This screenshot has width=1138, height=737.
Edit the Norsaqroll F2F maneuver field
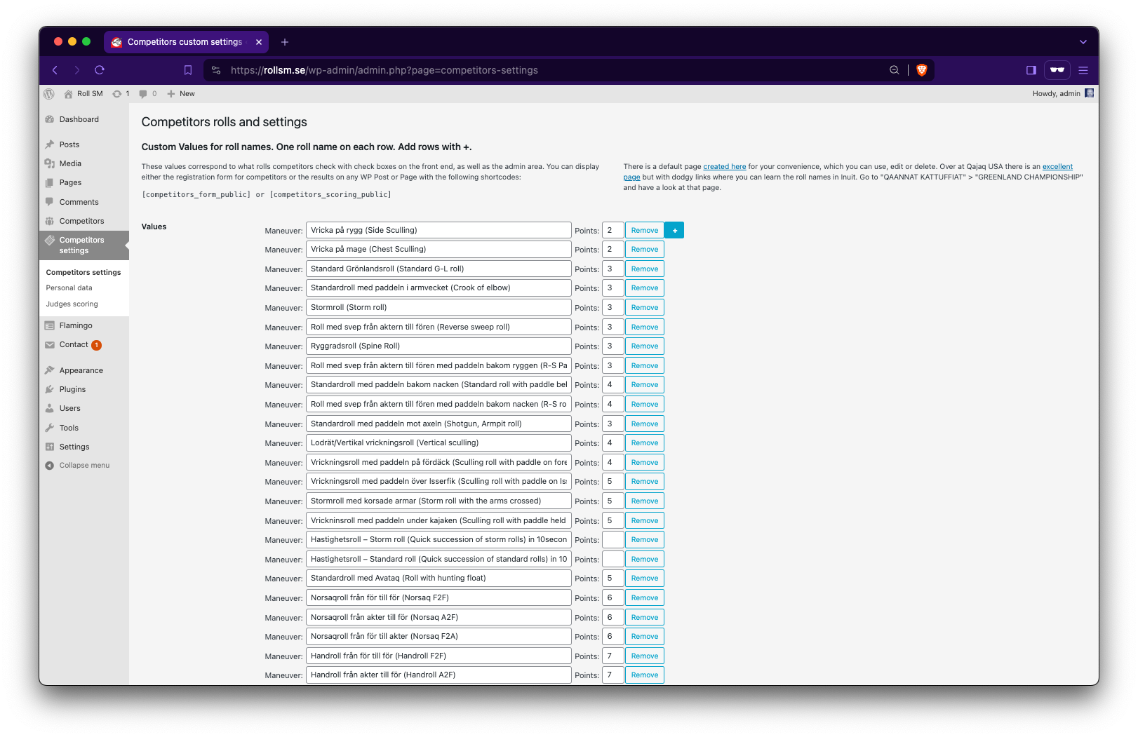click(439, 598)
